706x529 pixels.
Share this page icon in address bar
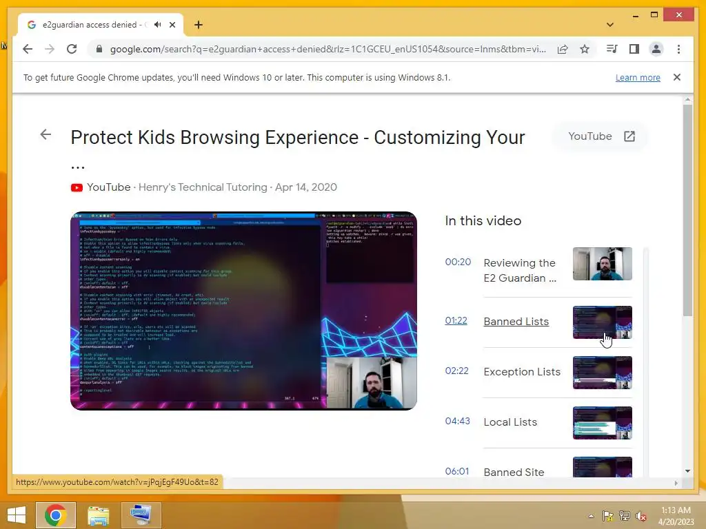pyautogui.click(x=563, y=49)
